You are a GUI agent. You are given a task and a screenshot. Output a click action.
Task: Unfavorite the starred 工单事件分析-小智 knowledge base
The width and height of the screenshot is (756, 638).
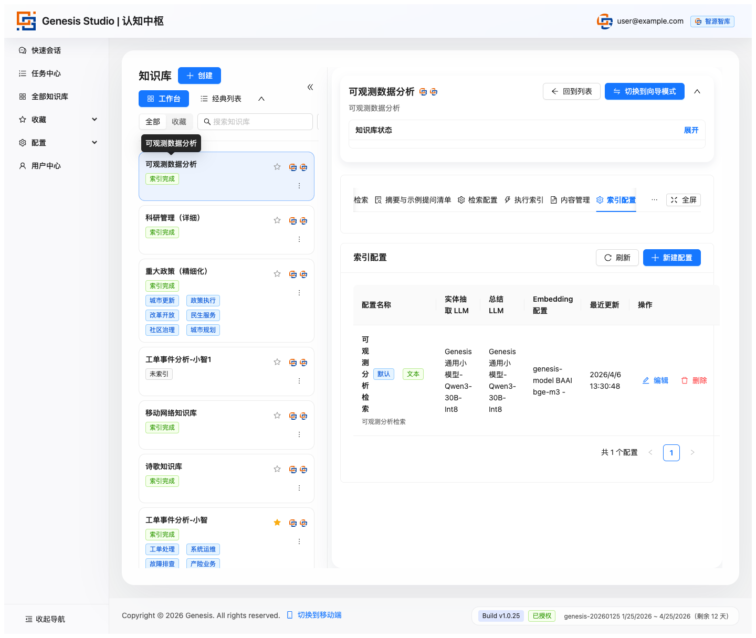277,523
